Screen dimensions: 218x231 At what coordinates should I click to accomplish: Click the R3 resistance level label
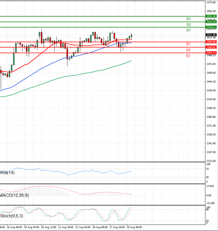click(189, 18)
